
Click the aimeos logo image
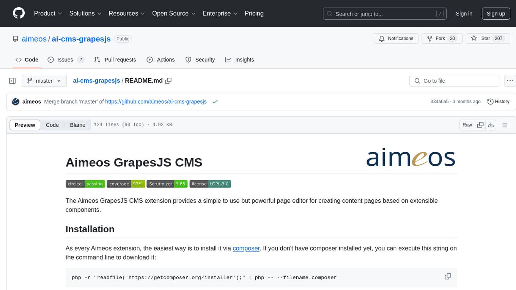pyautogui.click(x=411, y=158)
